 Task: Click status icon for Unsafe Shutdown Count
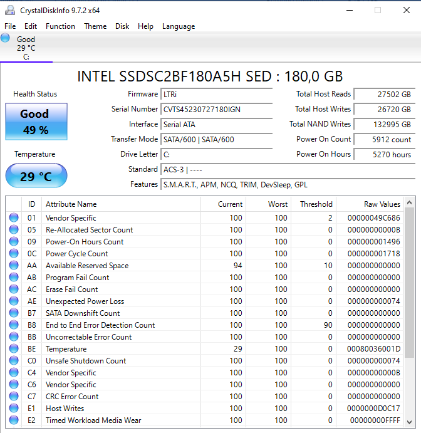click(14, 360)
